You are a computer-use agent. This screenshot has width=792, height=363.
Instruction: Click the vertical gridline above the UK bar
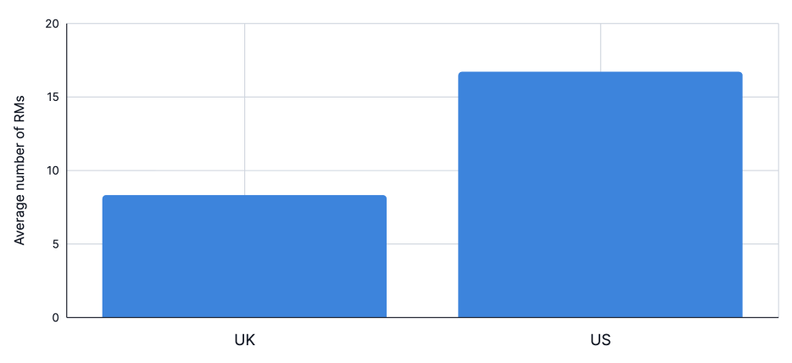pos(244,110)
